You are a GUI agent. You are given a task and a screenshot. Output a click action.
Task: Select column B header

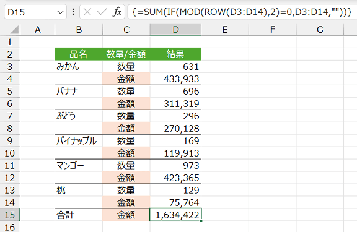point(79,30)
